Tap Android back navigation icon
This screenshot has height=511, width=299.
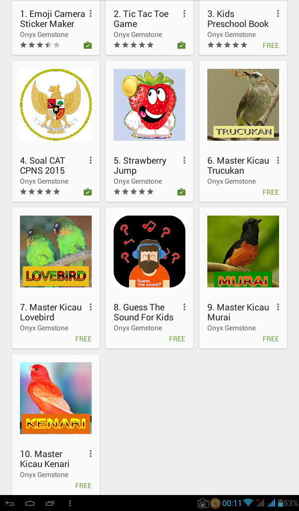click(x=10, y=503)
